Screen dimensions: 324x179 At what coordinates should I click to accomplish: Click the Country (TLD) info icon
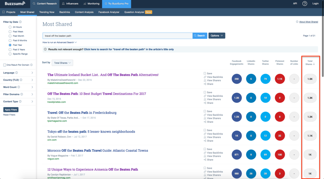point(21,80)
